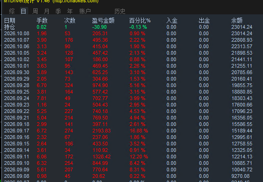Click the 出金 column header
Viewport: 263px width, 182px height.
coord(204,20)
